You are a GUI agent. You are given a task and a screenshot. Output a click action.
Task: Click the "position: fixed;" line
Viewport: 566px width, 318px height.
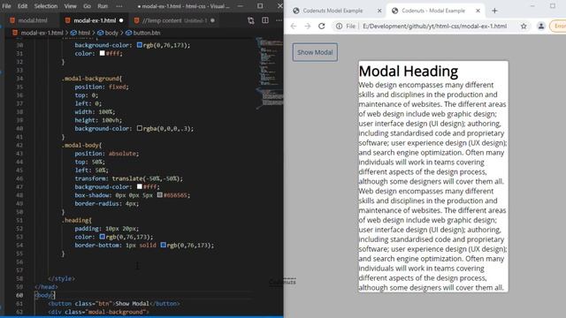coord(102,87)
